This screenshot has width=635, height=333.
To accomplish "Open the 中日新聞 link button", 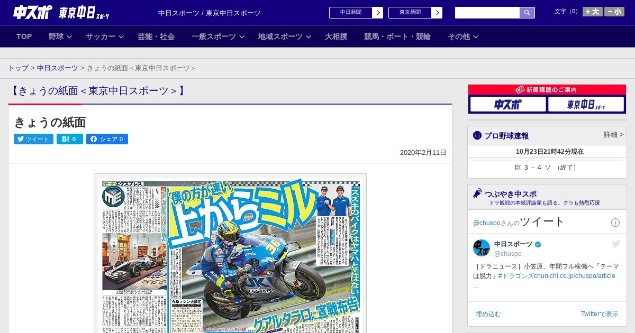I will tap(351, 13).
